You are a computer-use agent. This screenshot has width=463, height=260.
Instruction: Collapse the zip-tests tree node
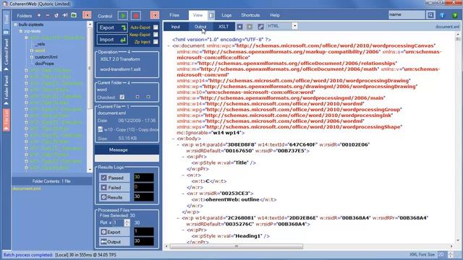(x=21, y=31)
